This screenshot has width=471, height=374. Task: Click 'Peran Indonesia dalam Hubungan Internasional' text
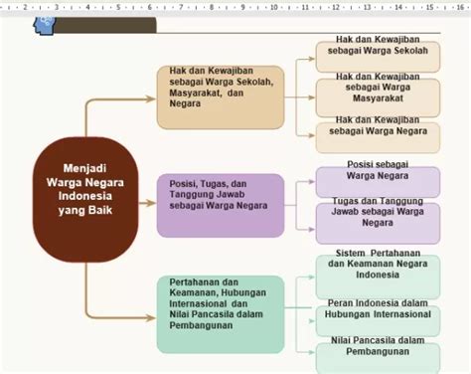tap(378, 308)
